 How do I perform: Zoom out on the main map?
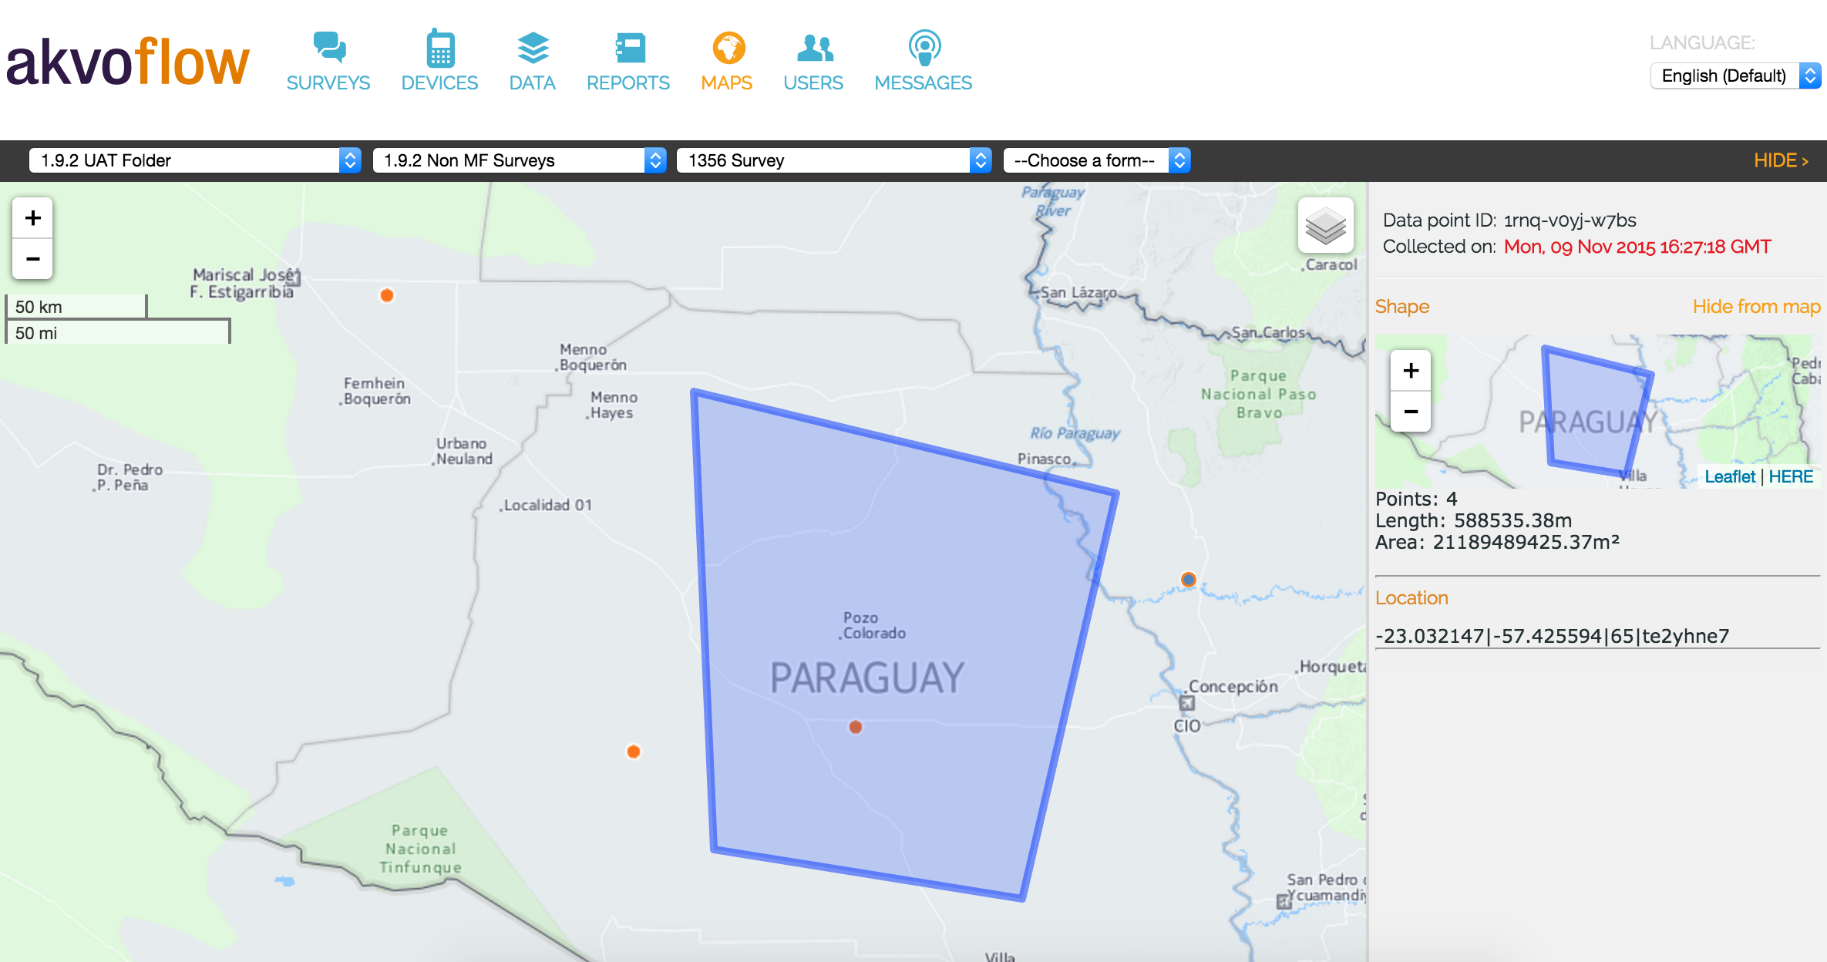point(32,259)
